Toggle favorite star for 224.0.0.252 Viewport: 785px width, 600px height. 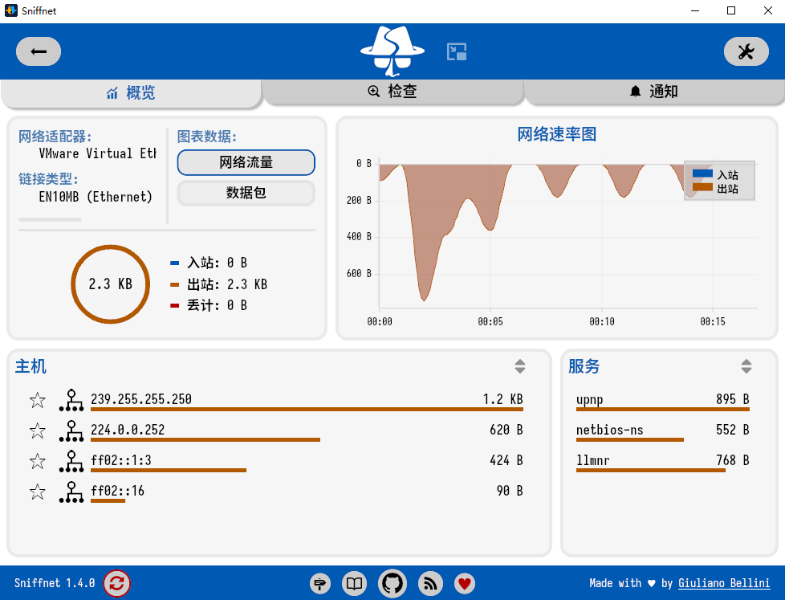coord(38,431)
